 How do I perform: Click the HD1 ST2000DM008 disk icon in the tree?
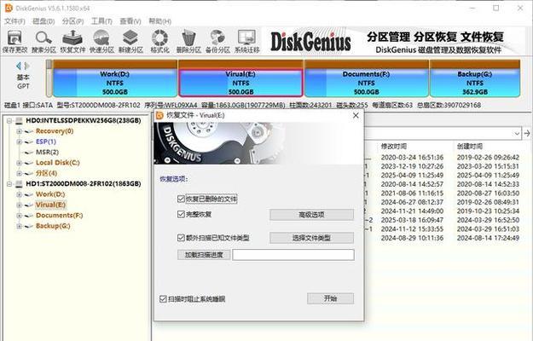tap(19, 184)
